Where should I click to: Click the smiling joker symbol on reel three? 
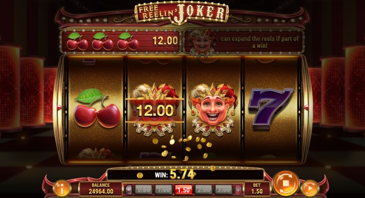point(213,110)
